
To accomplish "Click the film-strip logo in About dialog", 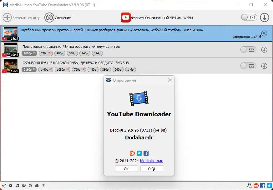I will (x=139, y=98).
